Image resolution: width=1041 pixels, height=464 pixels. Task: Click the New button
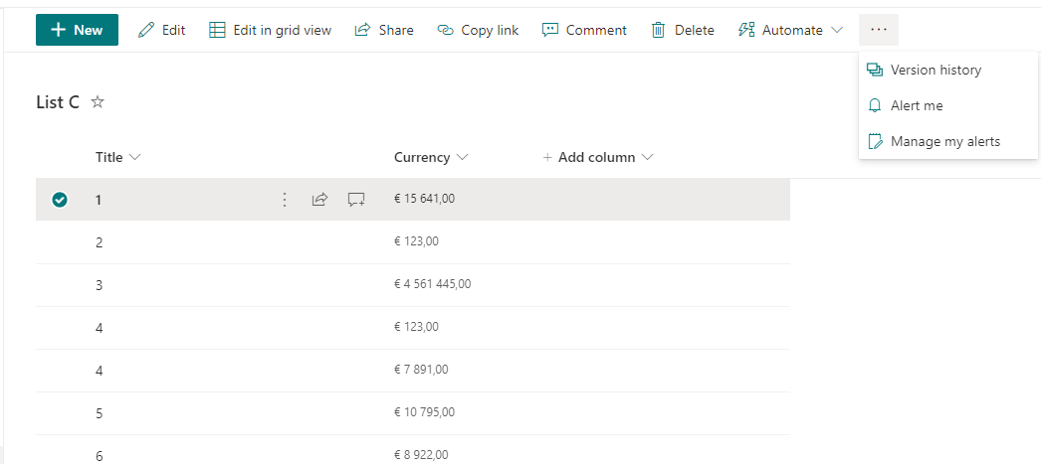(77, 30)
